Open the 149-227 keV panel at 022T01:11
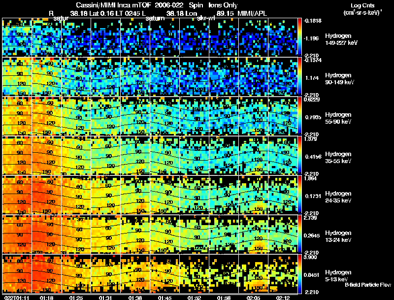 click(x=17, y=37)
